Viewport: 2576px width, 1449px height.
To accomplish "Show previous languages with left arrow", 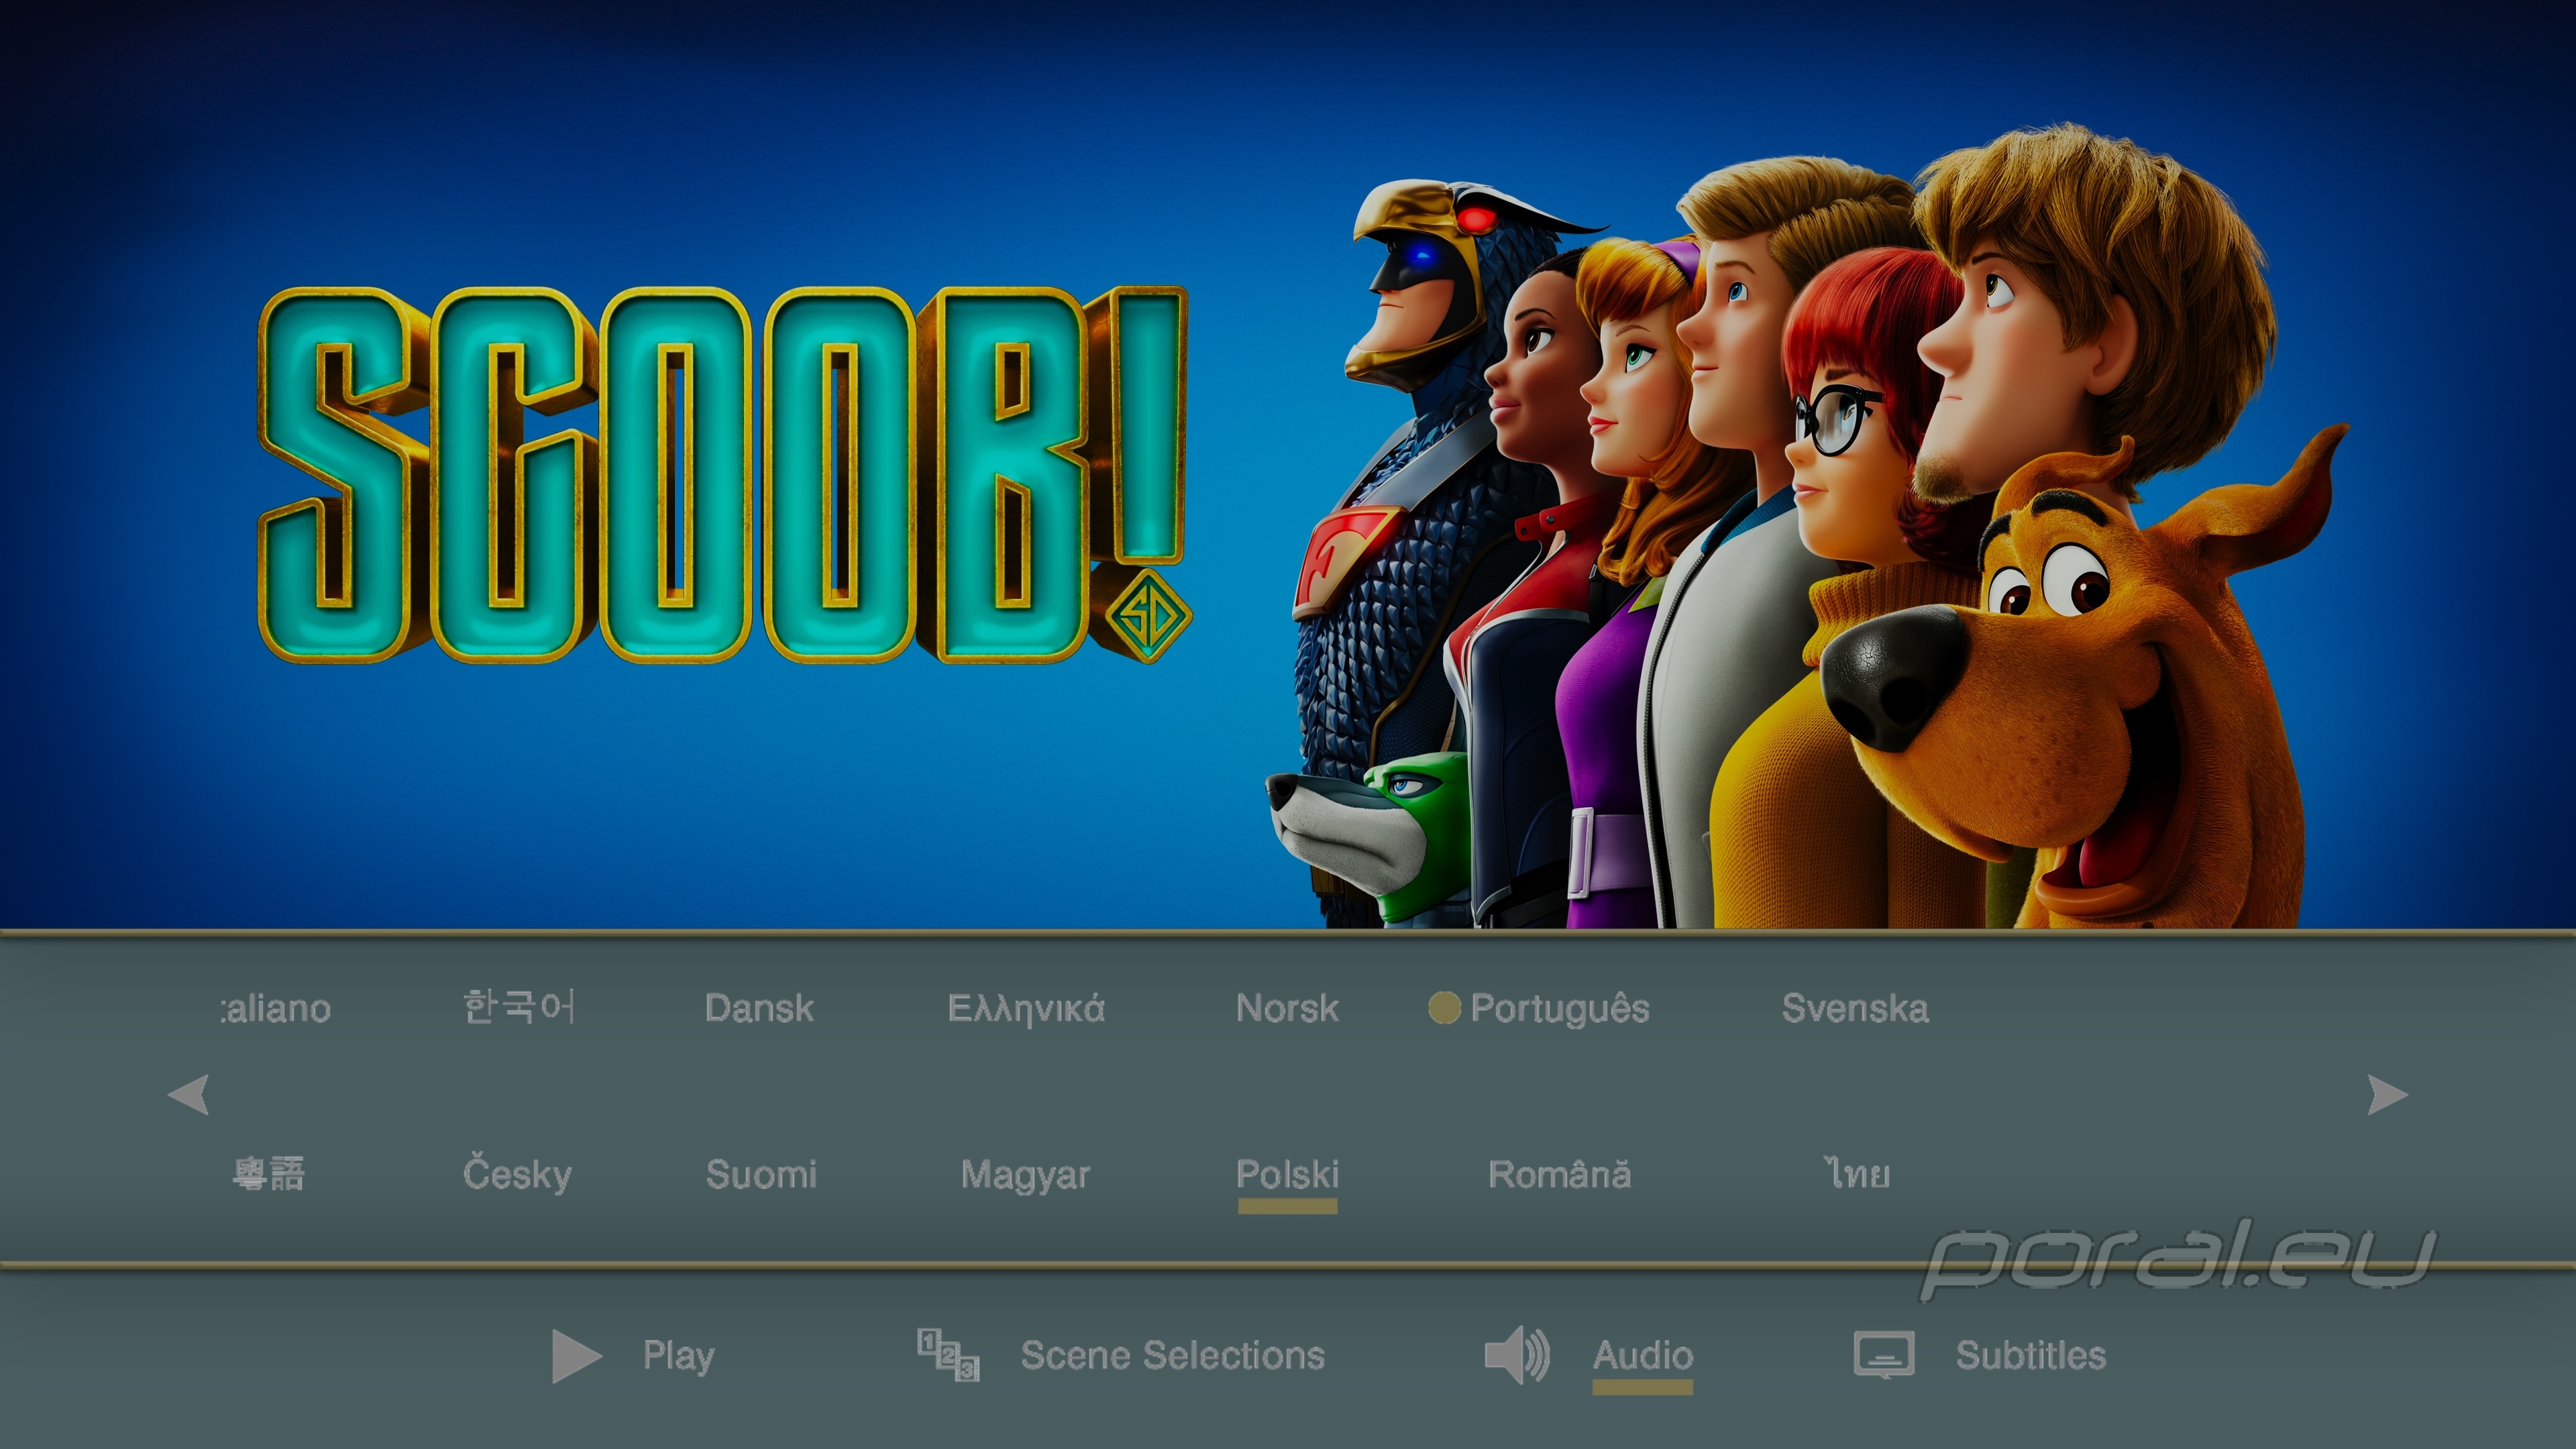I will [x=188, y=1094].
